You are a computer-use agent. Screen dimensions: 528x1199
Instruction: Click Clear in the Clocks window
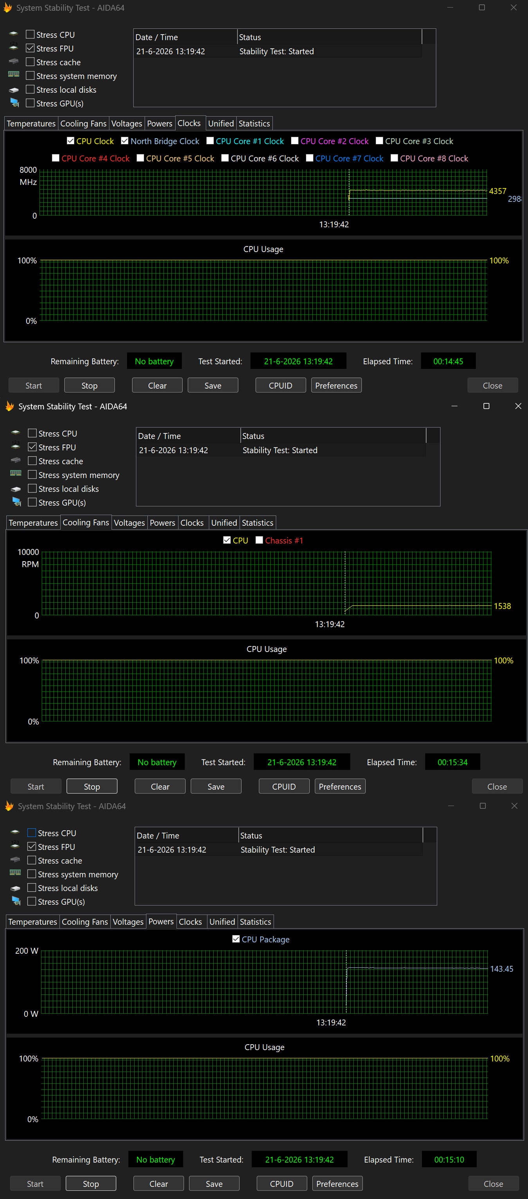157,386
